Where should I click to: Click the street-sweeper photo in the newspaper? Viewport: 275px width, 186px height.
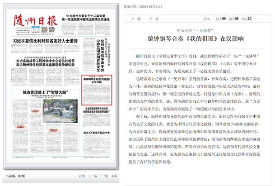tap(60, 111)
